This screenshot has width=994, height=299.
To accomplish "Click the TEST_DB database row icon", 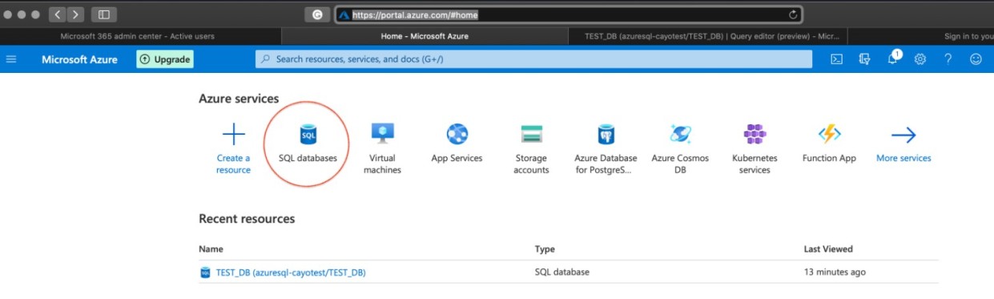I will [205, 273].
